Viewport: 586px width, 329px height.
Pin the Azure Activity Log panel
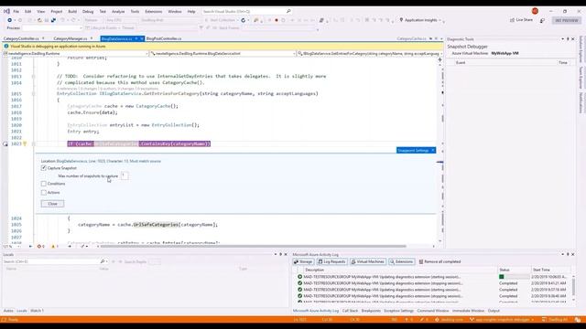568,254
